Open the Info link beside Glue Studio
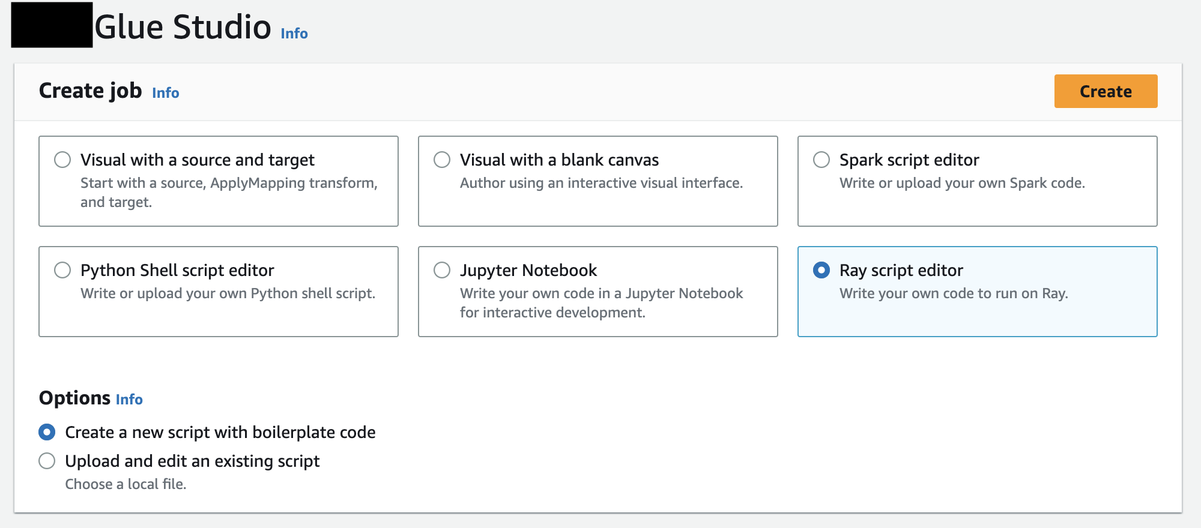Screen dimensions: 1201x528 (x=294, y=34)
